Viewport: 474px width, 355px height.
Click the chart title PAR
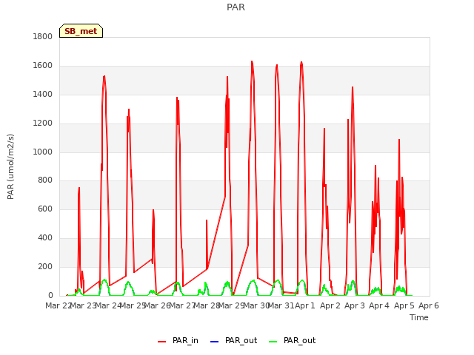coord(236,7)
